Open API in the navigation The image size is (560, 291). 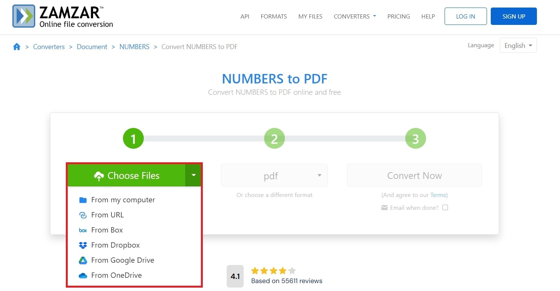245,17
